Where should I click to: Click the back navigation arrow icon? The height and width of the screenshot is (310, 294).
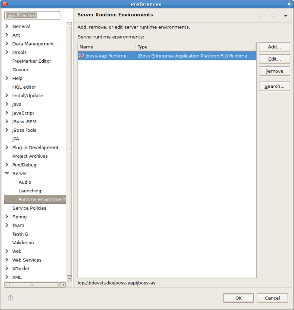[260, 16]
